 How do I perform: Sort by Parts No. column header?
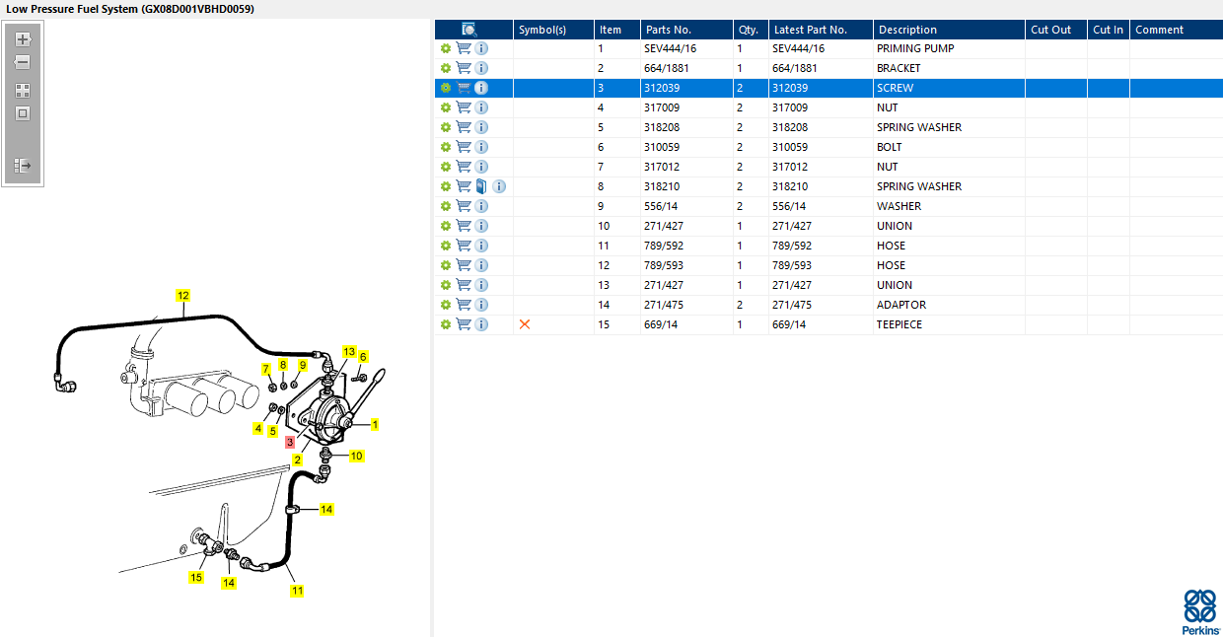click(x=685, y=30)
